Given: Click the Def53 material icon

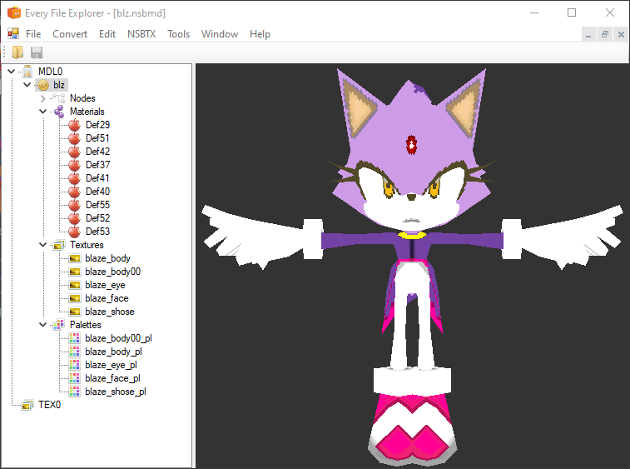Looking at the screenshot, I should point(74,232).
